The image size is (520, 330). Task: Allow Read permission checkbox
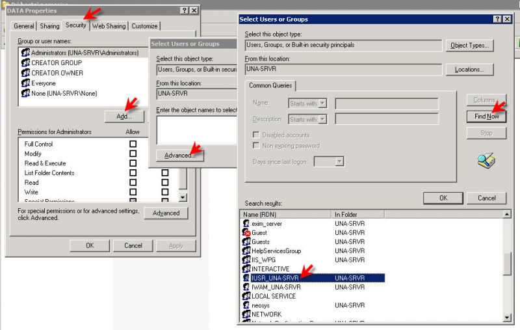pos(133,182)
